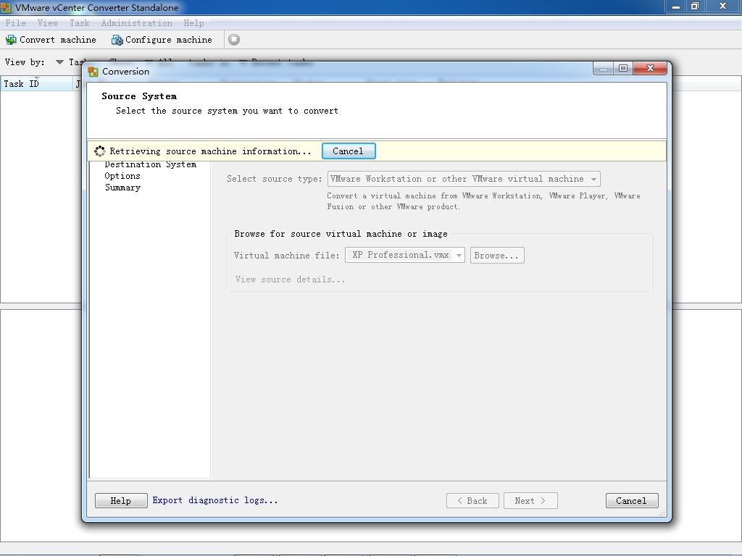Click the Browse... button
Viewport: 742px width, 556px height.
coord(497,256)
